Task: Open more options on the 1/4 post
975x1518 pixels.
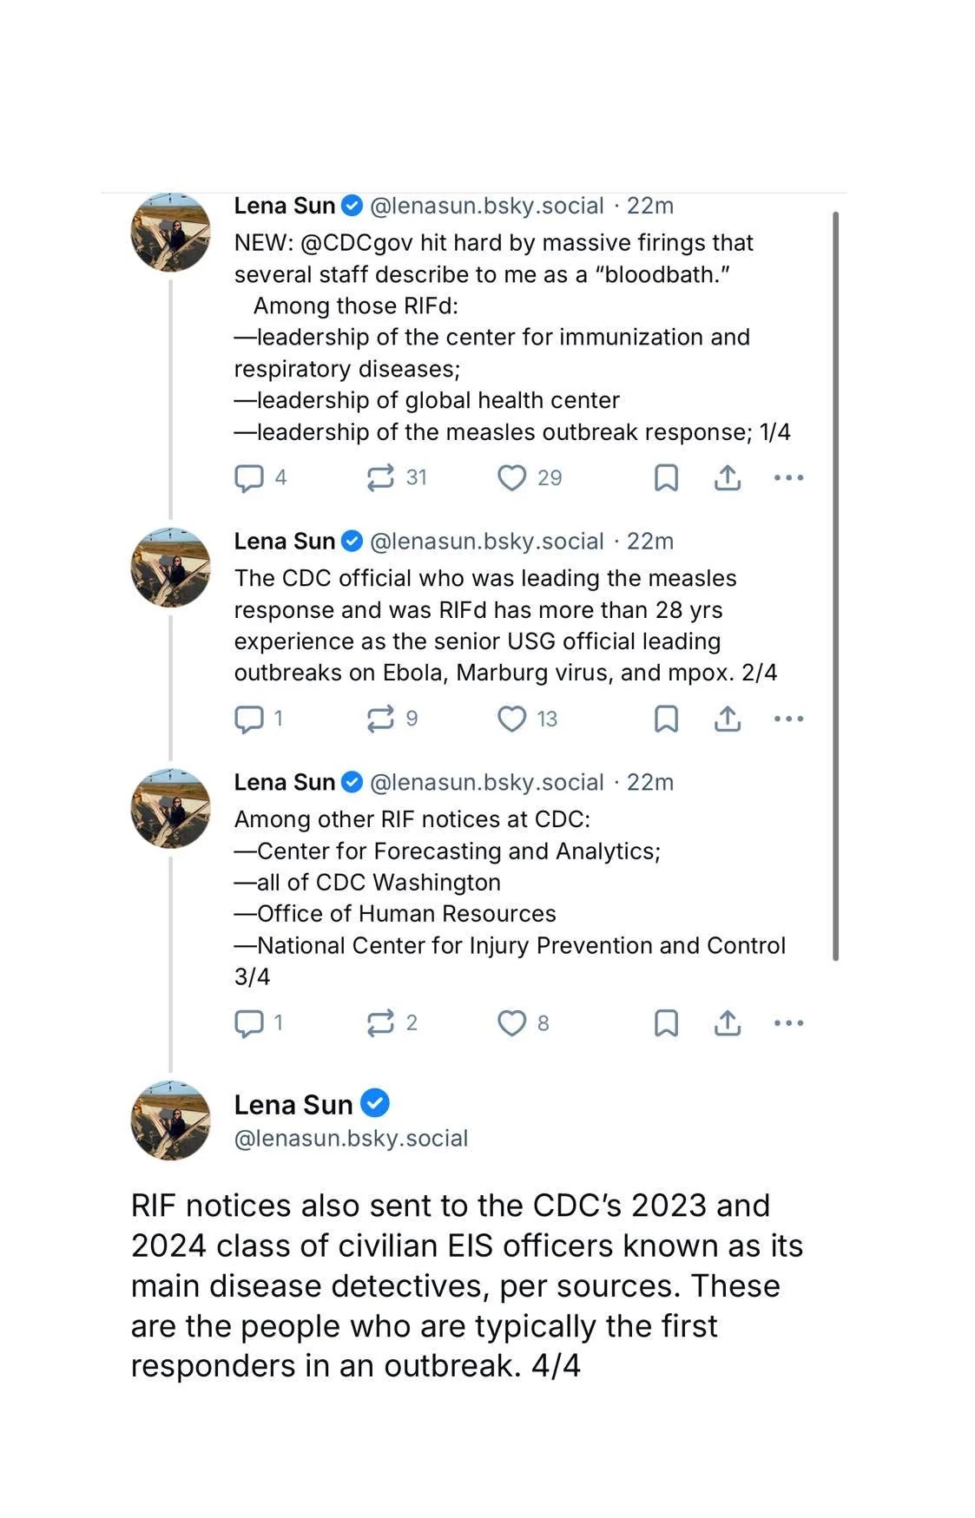Action: pos(788,478)
